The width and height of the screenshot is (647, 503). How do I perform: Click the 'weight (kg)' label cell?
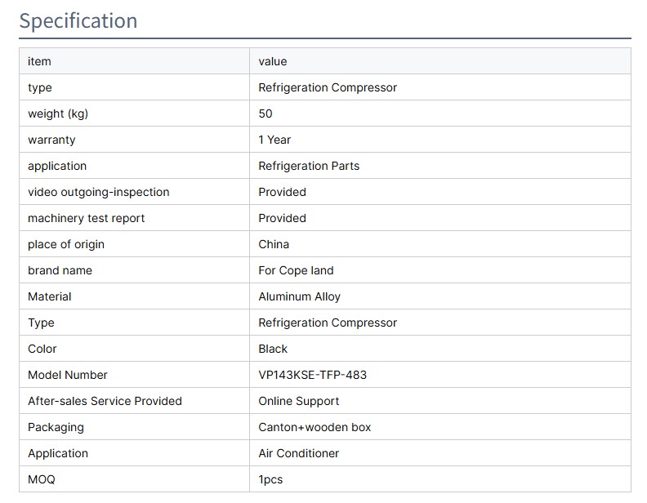[x=58, y=114]
